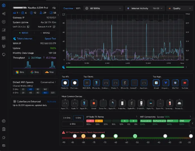Open the Settings gear in the sidebar

4,121
